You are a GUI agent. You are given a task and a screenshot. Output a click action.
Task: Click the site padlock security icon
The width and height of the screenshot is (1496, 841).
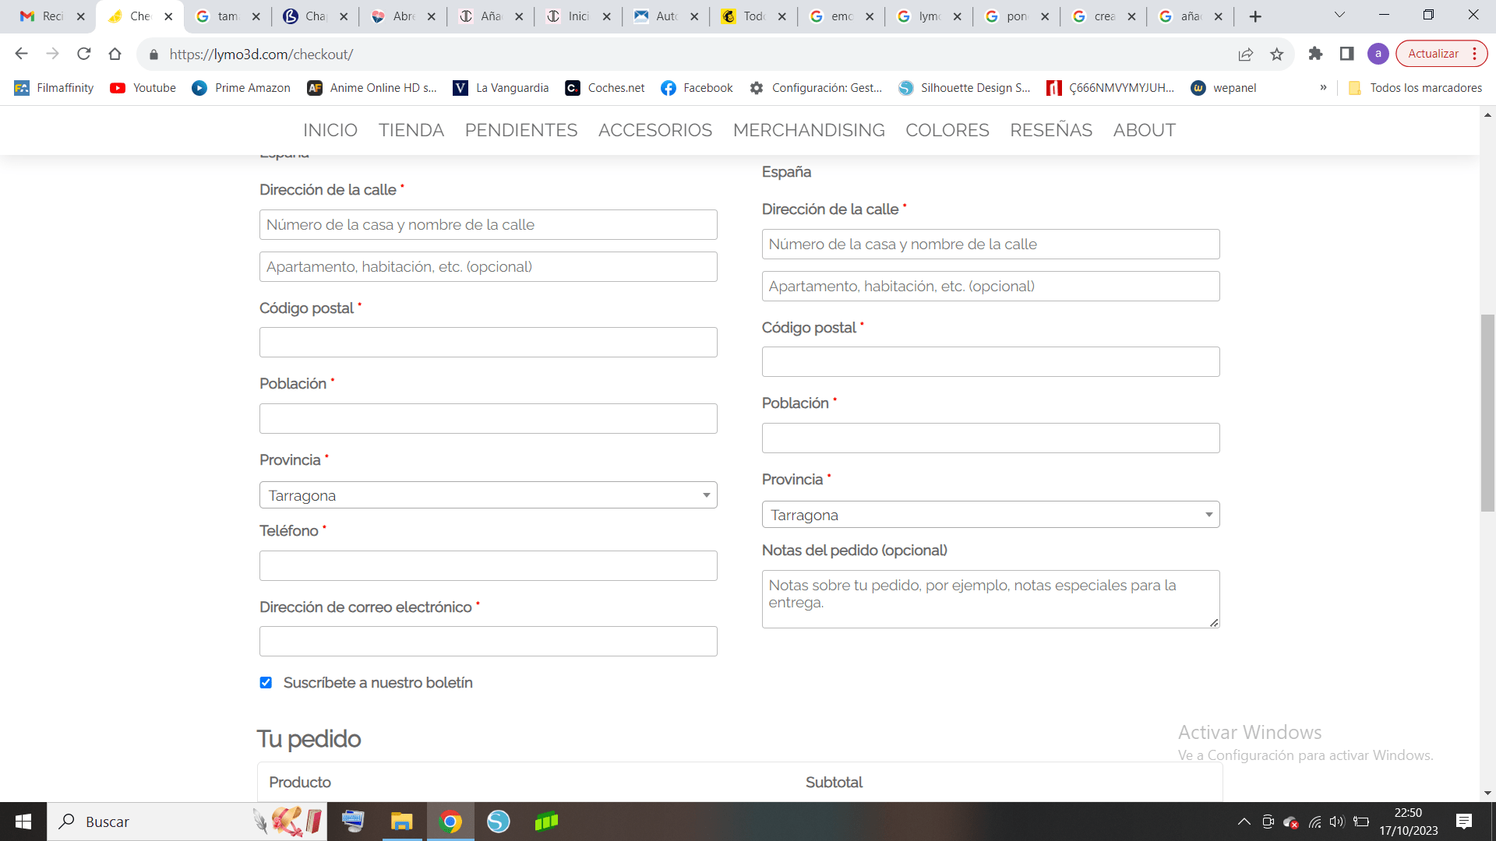point(153,55)
